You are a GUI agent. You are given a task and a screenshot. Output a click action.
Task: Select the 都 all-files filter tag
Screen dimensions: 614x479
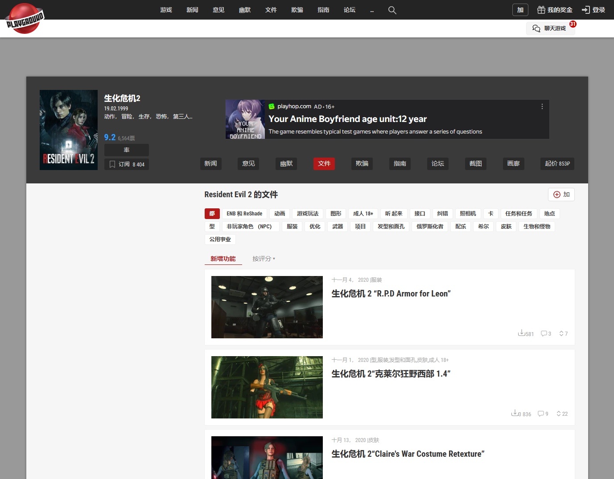[x=212, y=214]
